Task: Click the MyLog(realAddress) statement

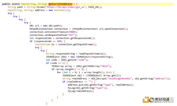Action: [x=81, y=91]
